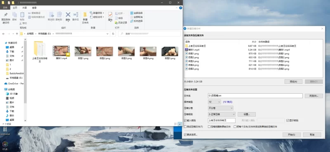Click the 音乐 music note icon in the sidebar
330x152 pixels.
pyautogui.click(x=7, y=115)
